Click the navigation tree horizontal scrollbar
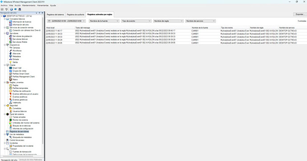Viewport: 307px width, 161px height. [x=18, y=156]
